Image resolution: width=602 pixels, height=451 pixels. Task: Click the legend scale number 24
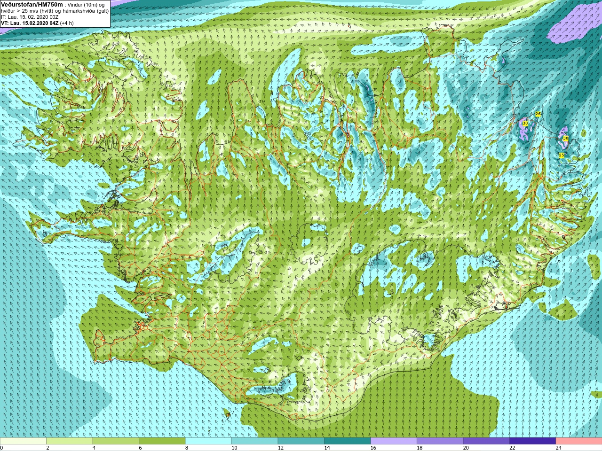(558, 448)
